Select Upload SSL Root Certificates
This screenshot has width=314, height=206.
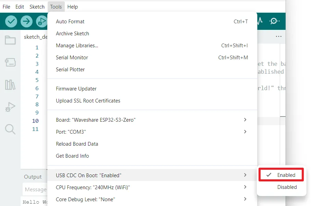(88, 100)
